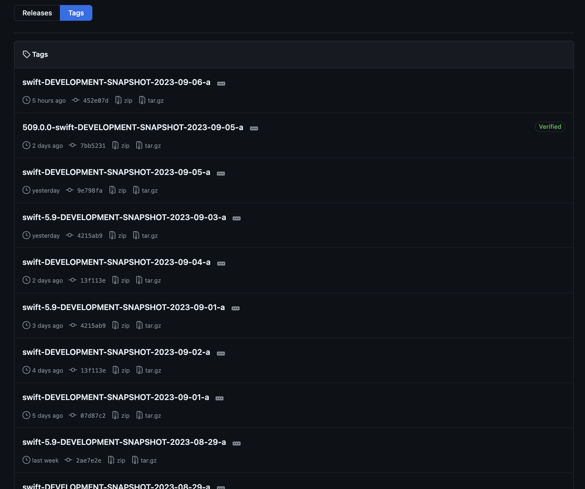Open commit 7bb5231
Screen dimensions: 585x489
[87, 145]
